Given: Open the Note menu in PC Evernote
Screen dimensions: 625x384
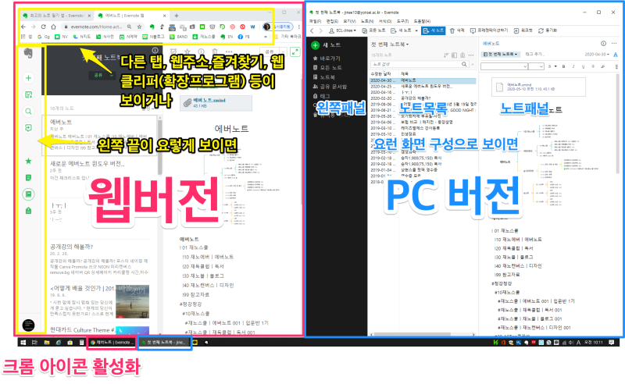Looking at the screenshot, I should [367, 21].
